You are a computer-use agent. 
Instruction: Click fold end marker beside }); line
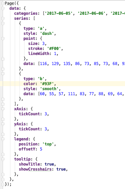pos(3,184)
